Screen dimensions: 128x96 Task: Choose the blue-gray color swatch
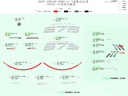[77, 12]
